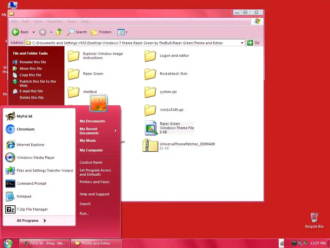Click the system tray clock
This screenshot has width=330, height=248.
pyautogui.click(x=318, y=243)
